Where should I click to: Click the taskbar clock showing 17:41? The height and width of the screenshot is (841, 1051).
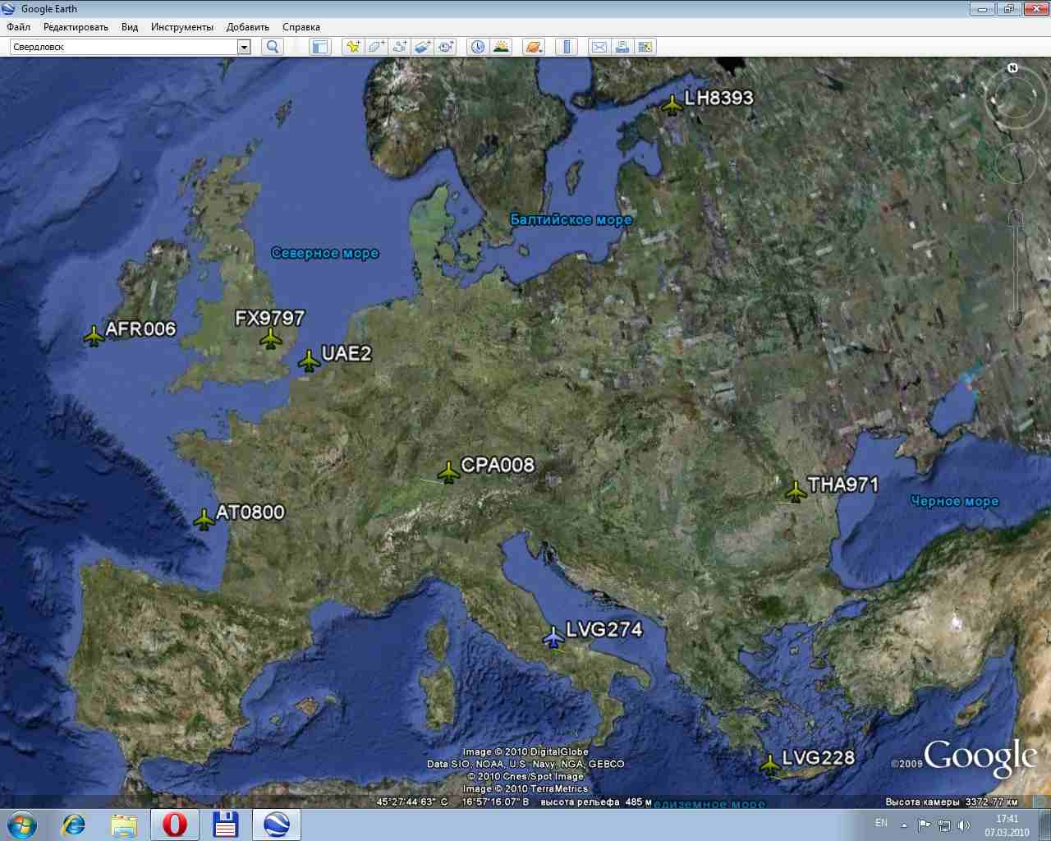tap(1007, 825)
